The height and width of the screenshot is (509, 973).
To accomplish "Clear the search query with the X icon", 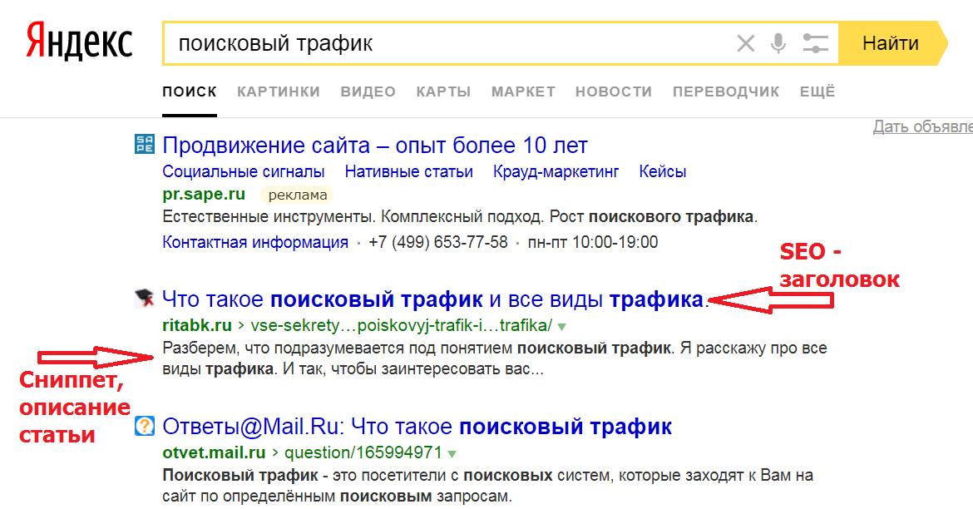I will pos(745,43).
